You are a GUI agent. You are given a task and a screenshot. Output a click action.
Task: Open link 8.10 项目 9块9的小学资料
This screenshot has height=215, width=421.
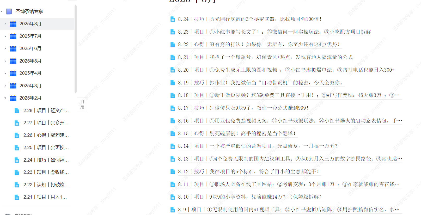[x=250, y=197]
